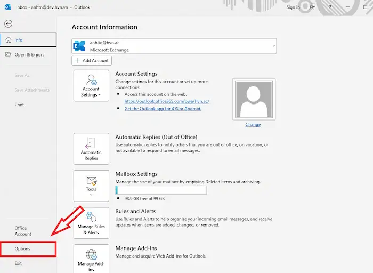Click the Automatic Replies (Out of Office) heading

pos(156,137)
